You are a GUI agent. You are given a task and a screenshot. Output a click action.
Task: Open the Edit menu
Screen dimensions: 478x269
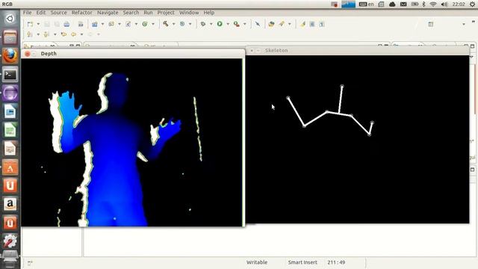40,13
